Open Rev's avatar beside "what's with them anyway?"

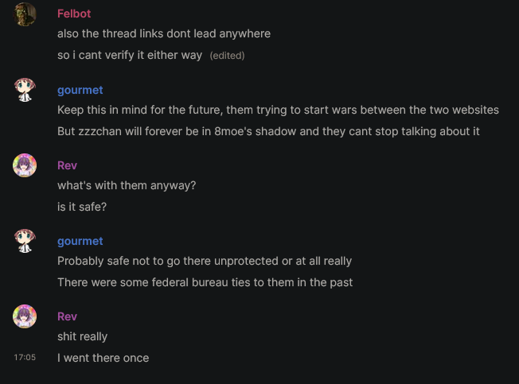pyautogui.click(x=25, y=165)
